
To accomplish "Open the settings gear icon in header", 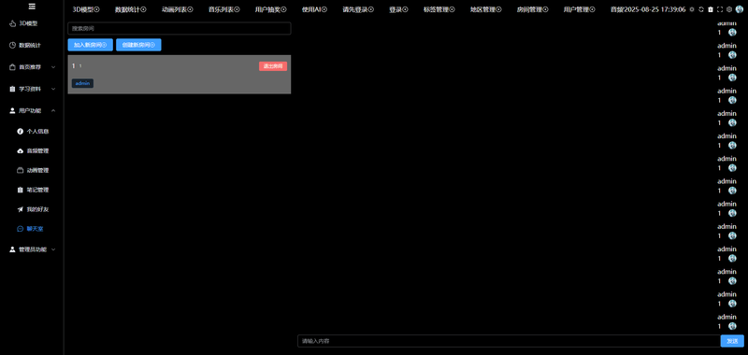I will pos(729,9).
